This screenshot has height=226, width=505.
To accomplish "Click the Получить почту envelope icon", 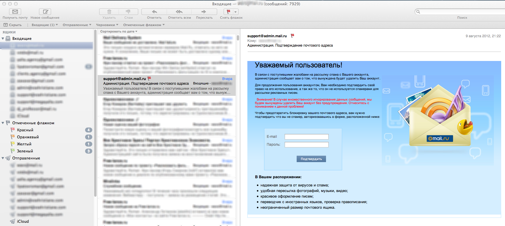I will pyautogui.click(x=15, y=12).
